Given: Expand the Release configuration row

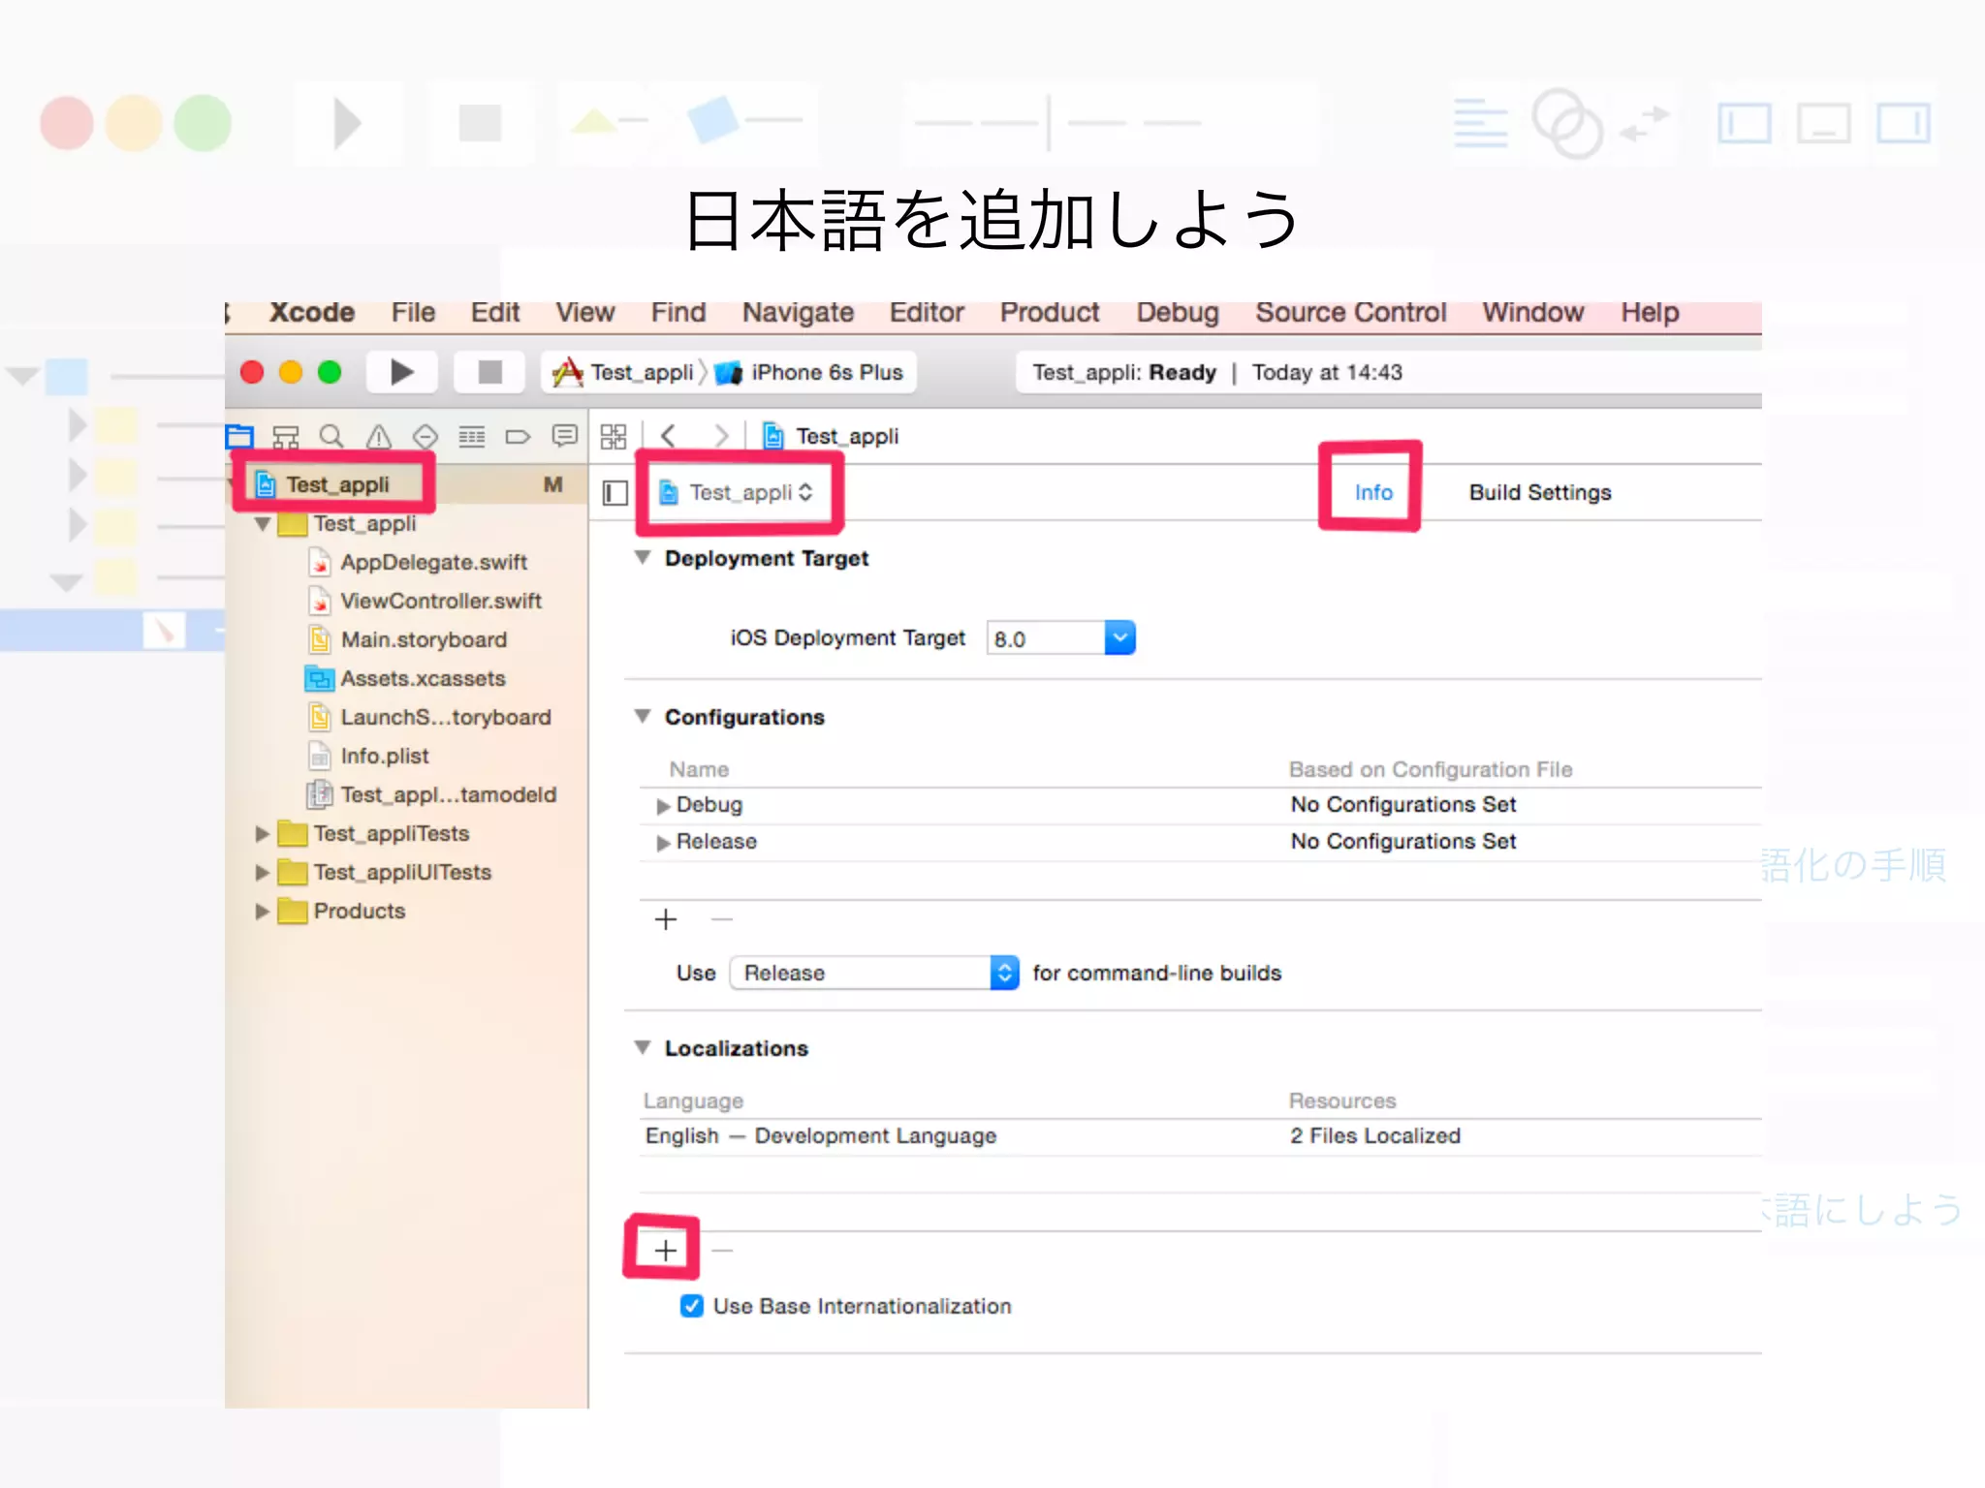Looking at the screenshot, I should pos(664,843).
